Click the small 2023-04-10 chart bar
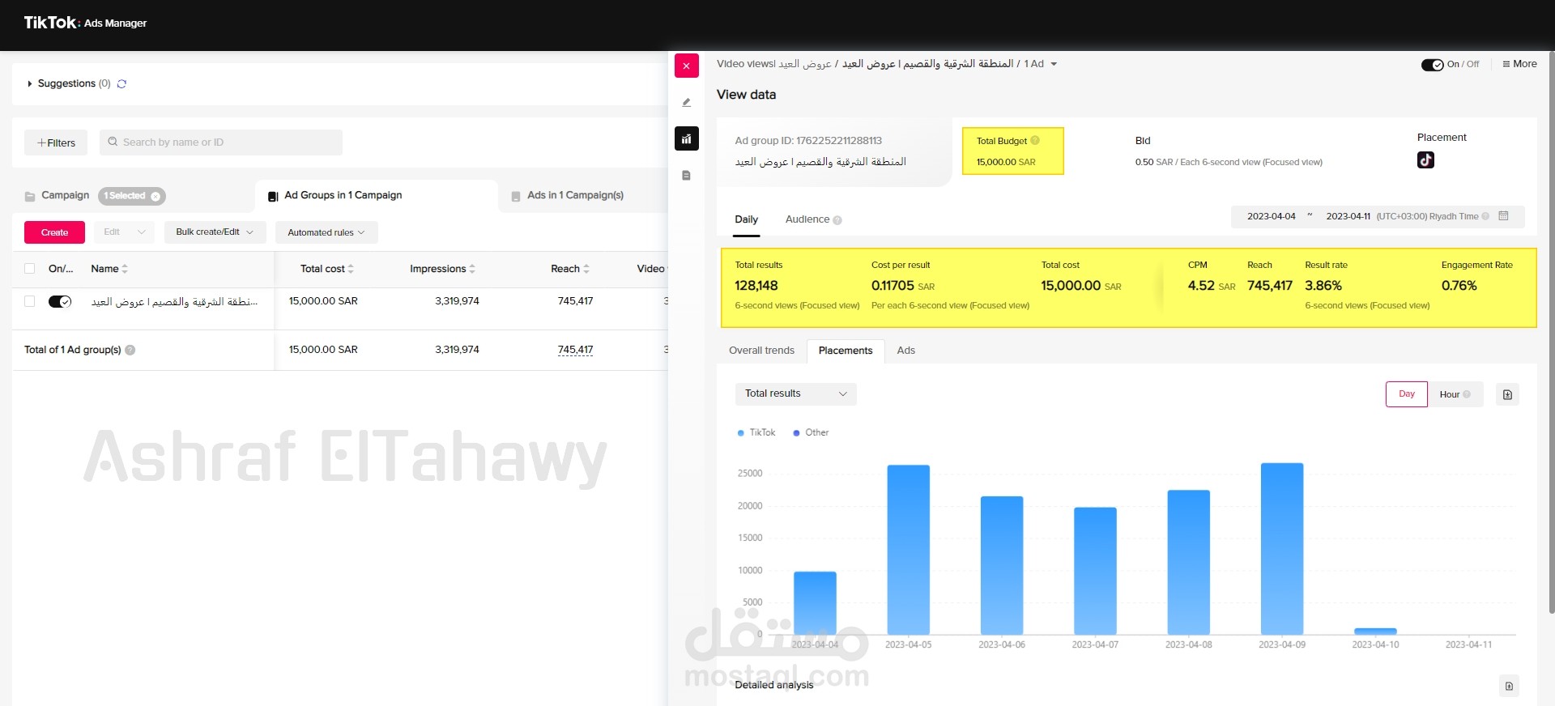This screenshot has height=706, width=1555. [1375, 632]
